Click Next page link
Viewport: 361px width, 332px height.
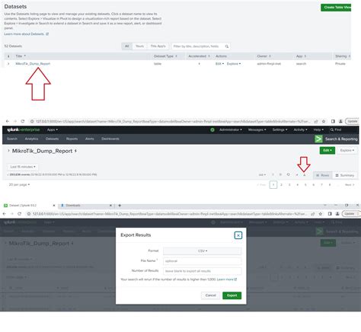pyautogui.click(x=350, y=185)
